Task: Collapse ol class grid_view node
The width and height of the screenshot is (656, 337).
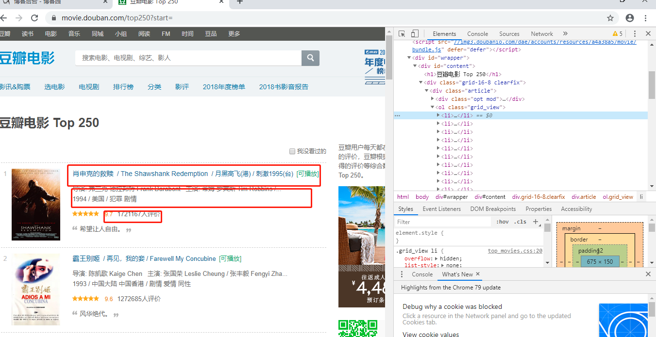Action: 432,107
